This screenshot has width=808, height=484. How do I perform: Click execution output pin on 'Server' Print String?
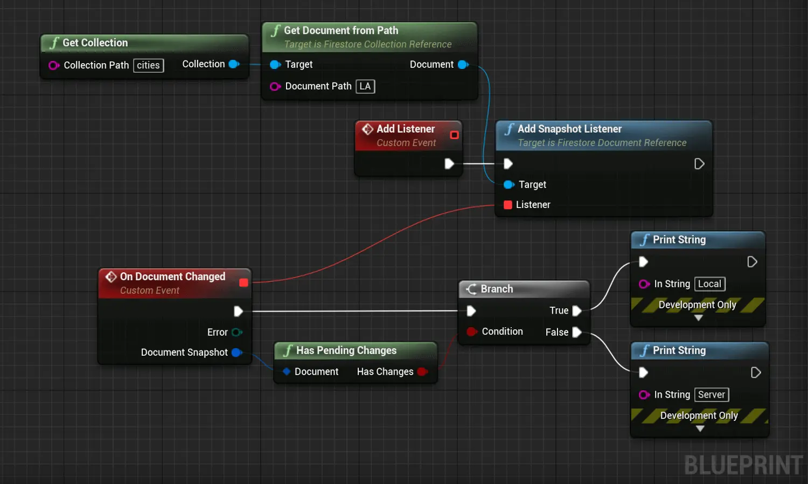click(x=756, y=372)
